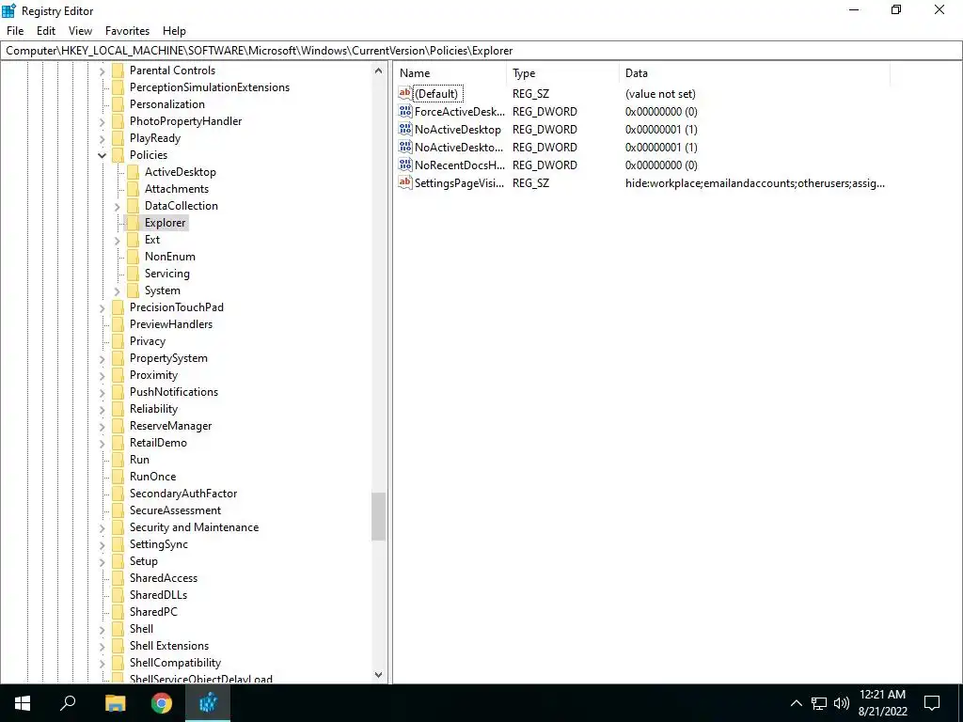The image size is (963, 722).
Task: Select the SharedDLLs key
Action: (158, 595)
